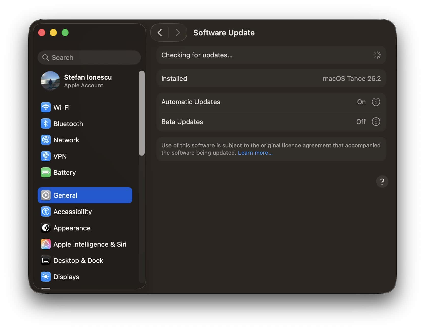Open Apple Intelligence & Siri label

(90, 244)
